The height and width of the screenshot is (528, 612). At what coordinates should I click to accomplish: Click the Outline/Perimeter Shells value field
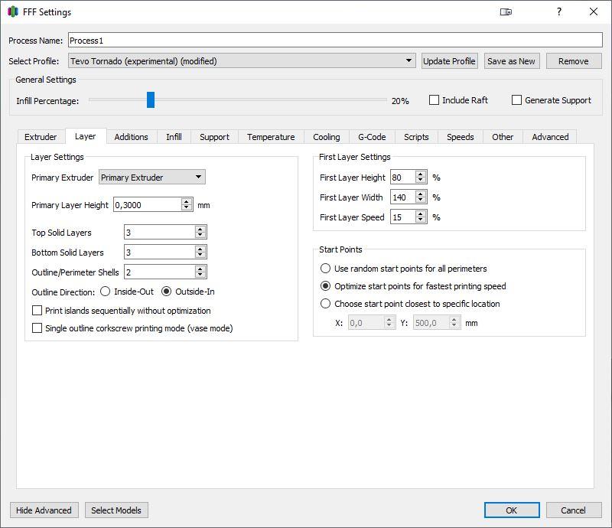pos(159,272)
